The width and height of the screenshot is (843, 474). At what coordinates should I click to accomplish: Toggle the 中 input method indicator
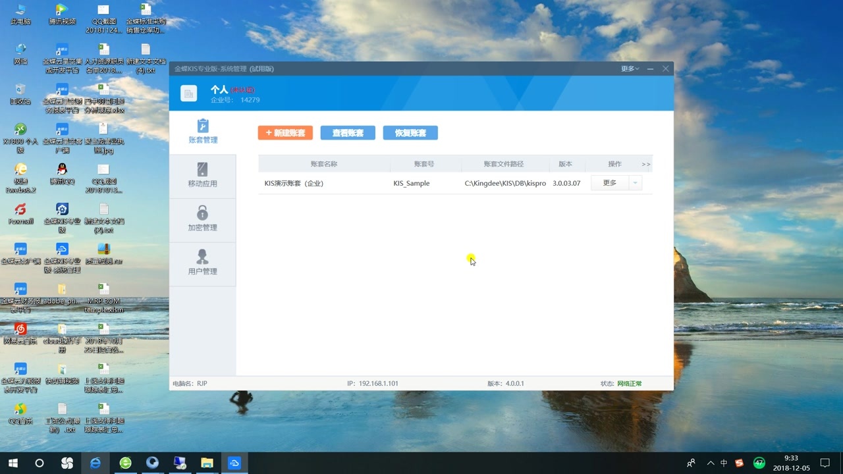coord(724,463)
